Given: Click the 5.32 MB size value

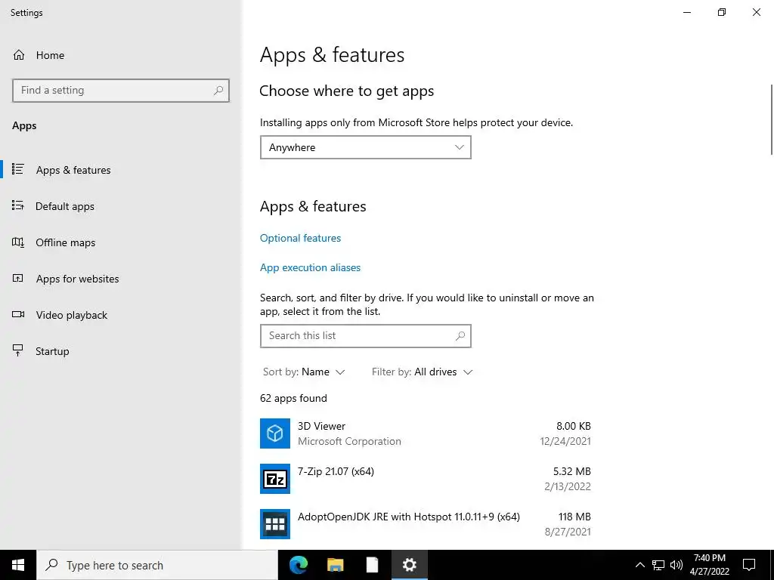Looking at the screenshot, I should (571, 471).
